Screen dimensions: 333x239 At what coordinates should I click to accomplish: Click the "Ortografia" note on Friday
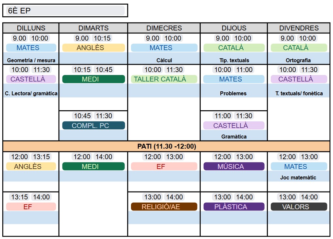298,60
